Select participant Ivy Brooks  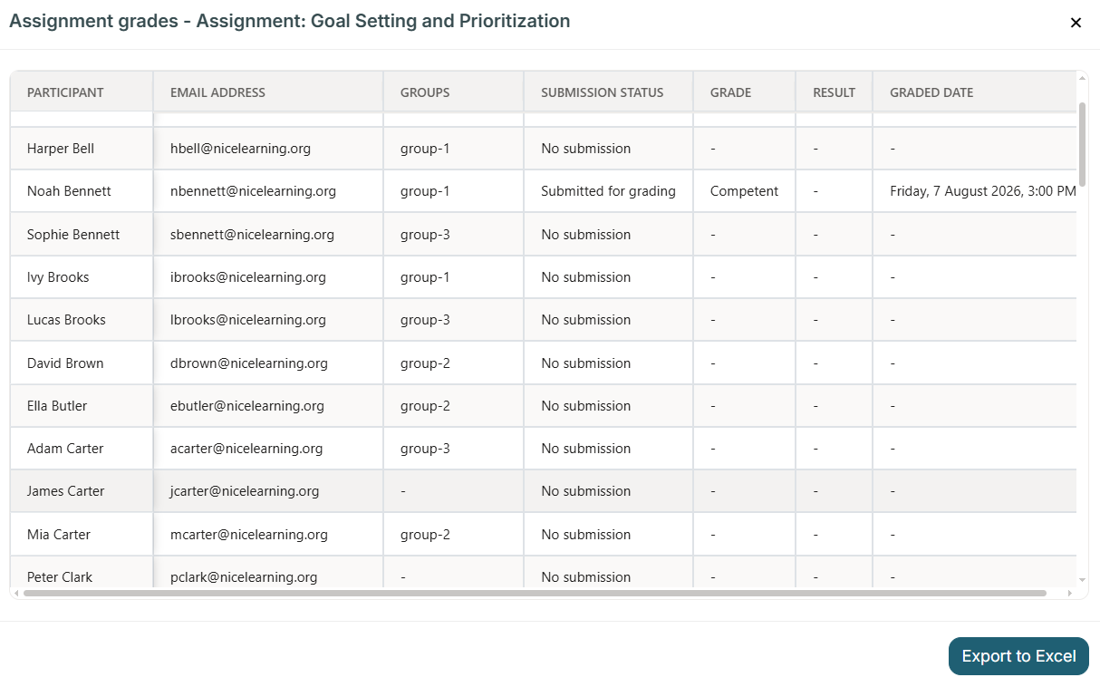click(58, 277)
